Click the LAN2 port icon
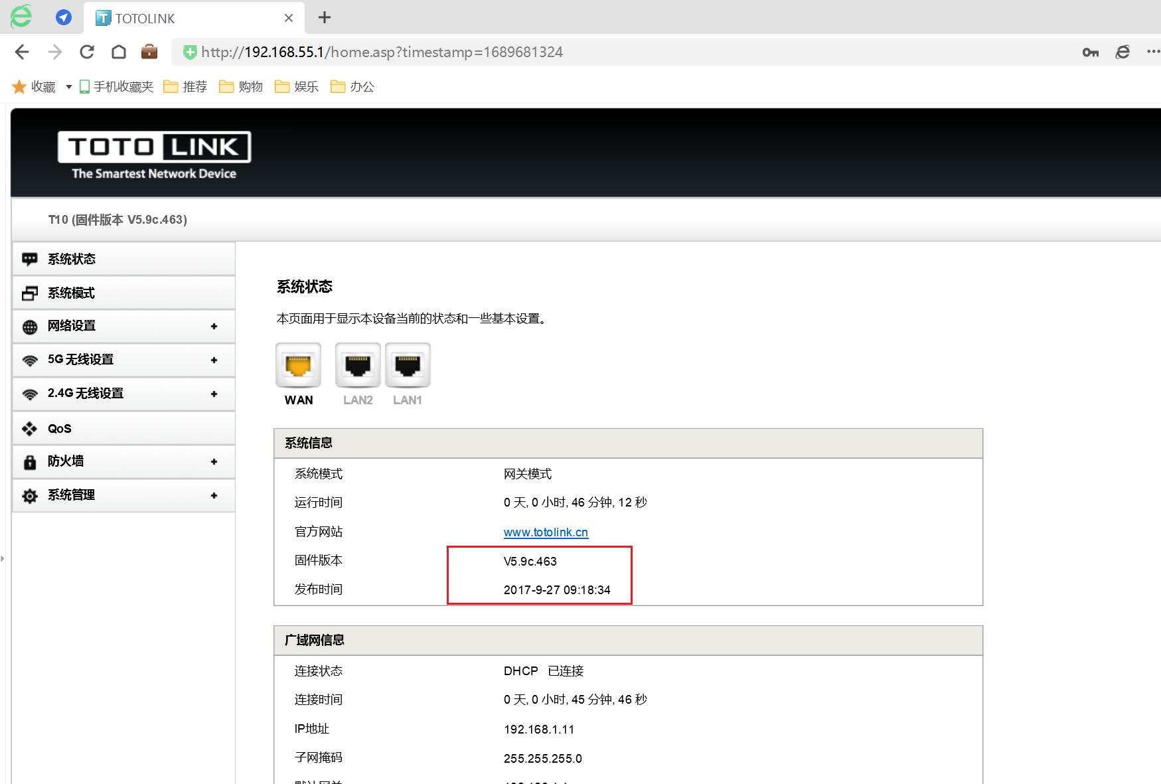The image size is (1161, 784). point(358,365)
